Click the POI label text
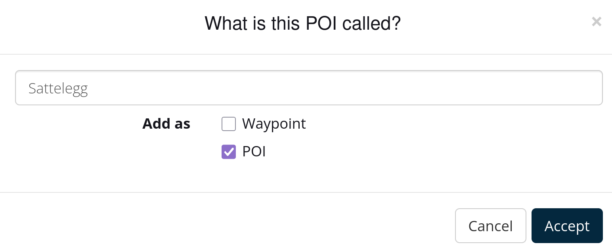 [x=254, y=152]
